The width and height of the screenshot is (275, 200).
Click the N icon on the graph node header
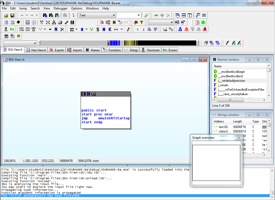tap(89, 94)
